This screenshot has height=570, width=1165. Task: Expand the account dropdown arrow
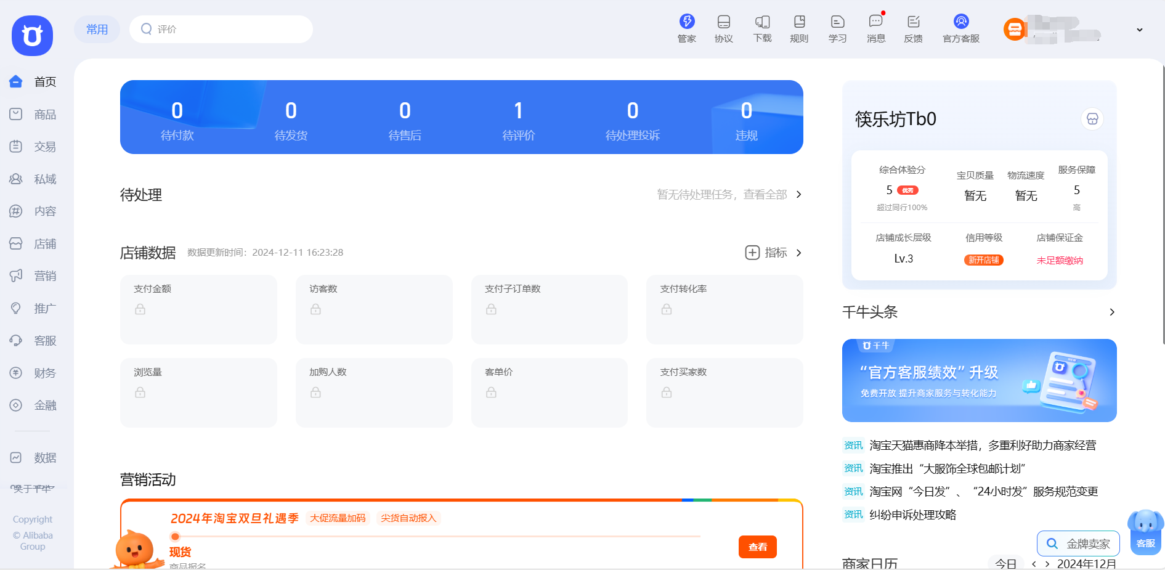pyautogui.click(x=1140, y=30)
